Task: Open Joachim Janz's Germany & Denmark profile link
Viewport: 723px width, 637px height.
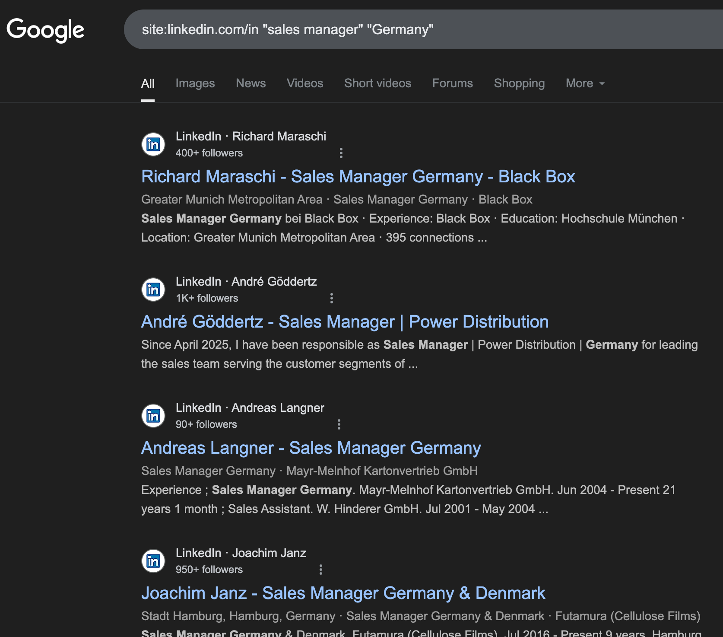Action: click(343, 593)
